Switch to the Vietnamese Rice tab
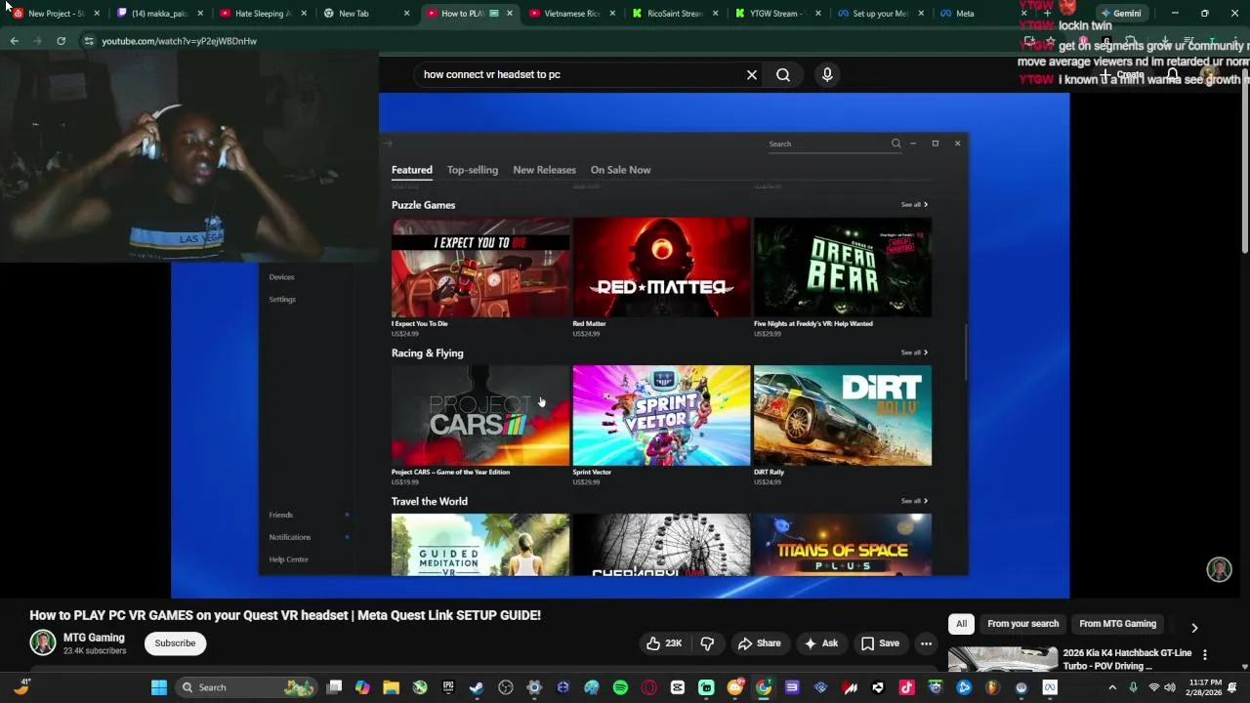 (571, 14)
